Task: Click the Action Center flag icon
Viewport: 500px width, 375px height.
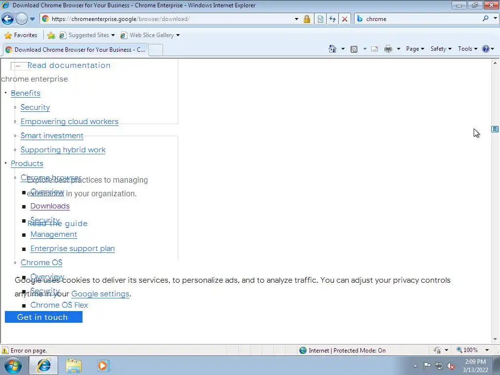Action: tap(427, 366)
